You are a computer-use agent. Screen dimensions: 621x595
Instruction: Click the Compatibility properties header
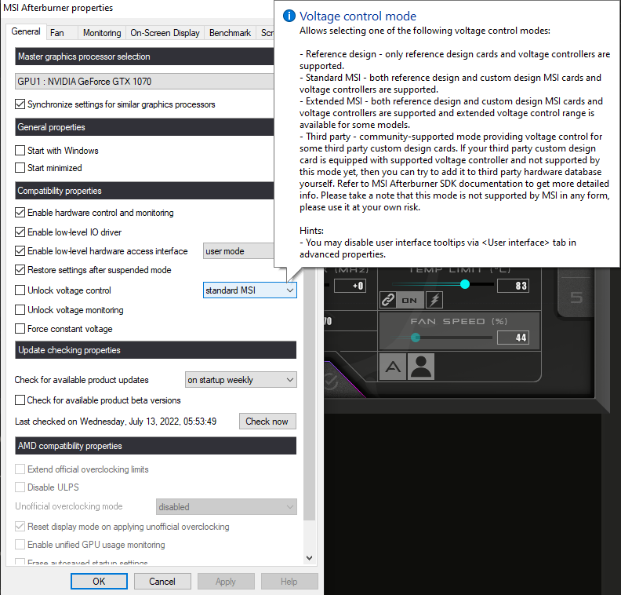[144, 191]
